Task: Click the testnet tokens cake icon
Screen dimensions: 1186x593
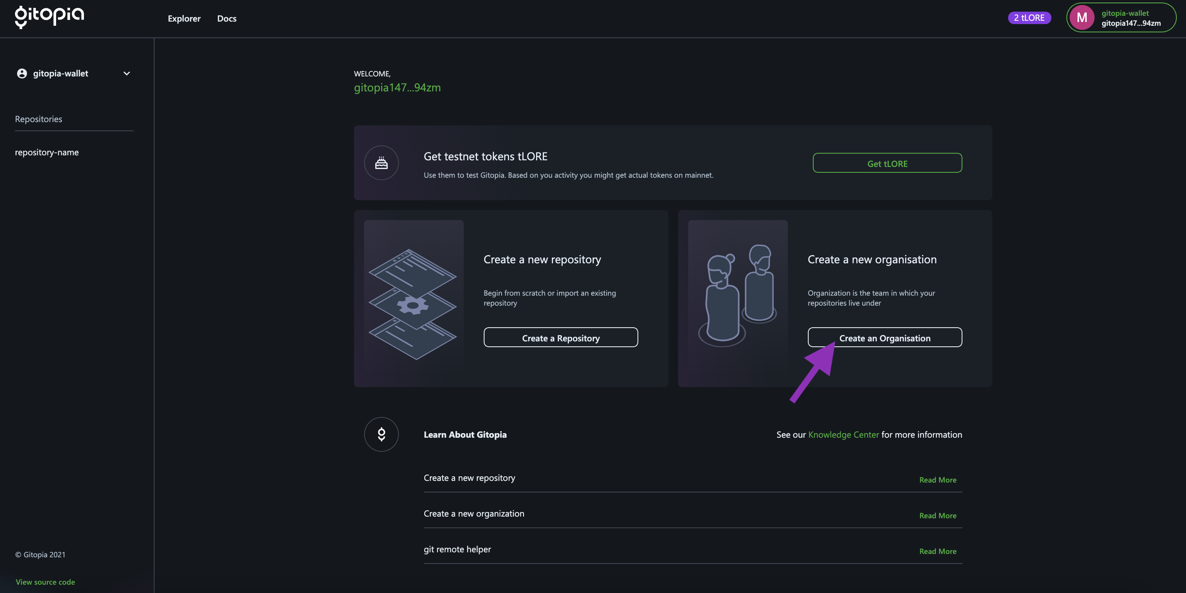Action: [x=381, y=163]
